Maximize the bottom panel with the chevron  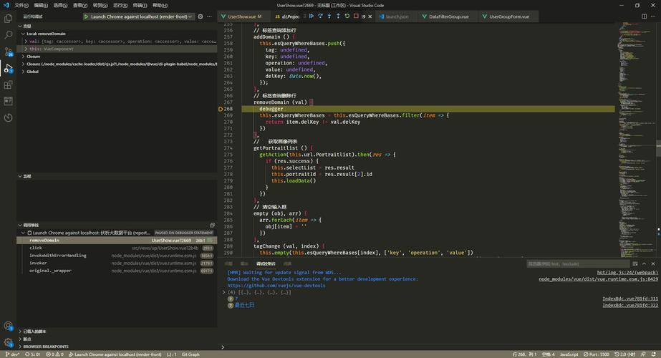click(x=644, y=263)
